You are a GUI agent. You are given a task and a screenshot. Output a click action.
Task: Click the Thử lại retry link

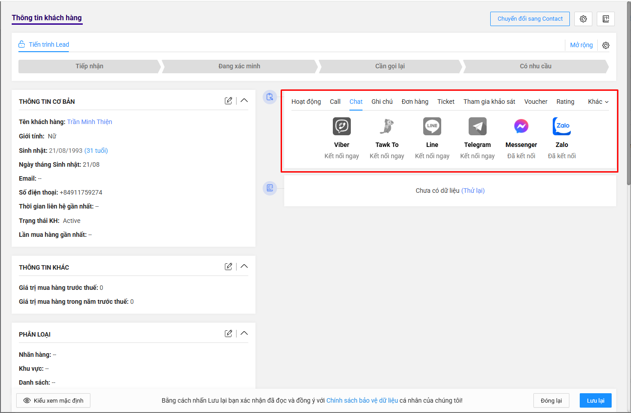point(473,191)
